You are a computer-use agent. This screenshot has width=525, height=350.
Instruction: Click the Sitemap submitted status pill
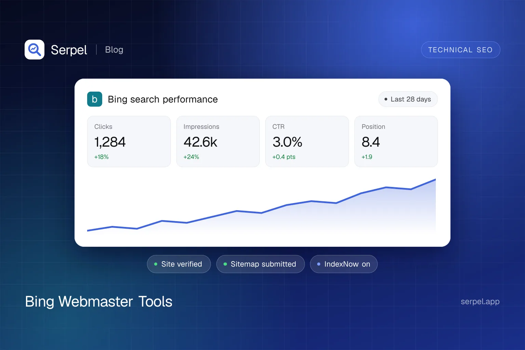point(260,264)
